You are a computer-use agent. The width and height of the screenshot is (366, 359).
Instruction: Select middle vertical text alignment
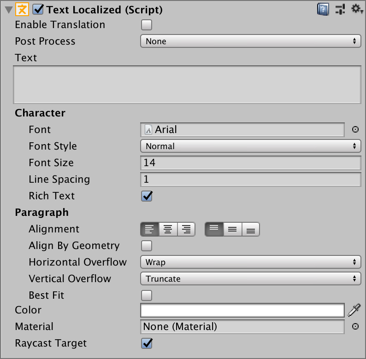click(x=232, y=229)
